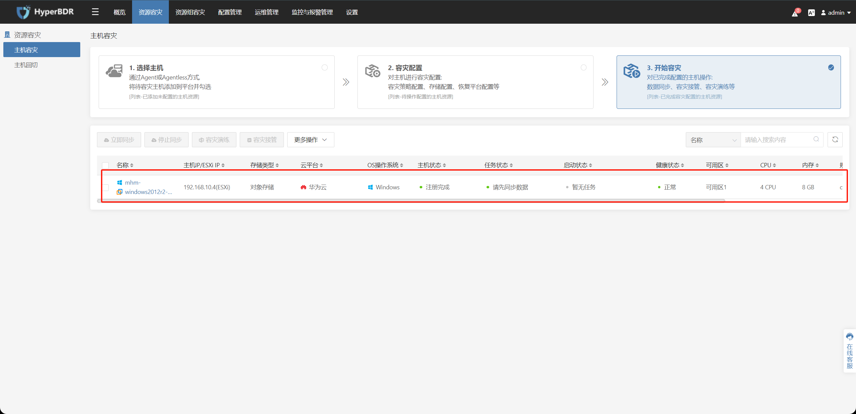The width and height of the screenshot is (856, 414).
Task: Click the HyperBDR logo
Action: tap(45, 12)
